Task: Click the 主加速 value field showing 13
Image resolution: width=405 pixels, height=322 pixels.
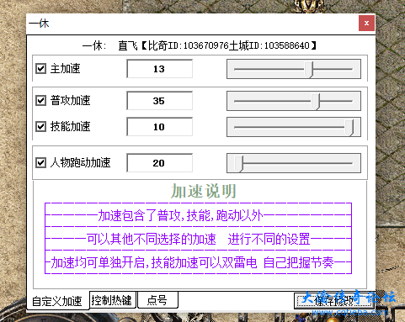Action: tap(159, 69)
